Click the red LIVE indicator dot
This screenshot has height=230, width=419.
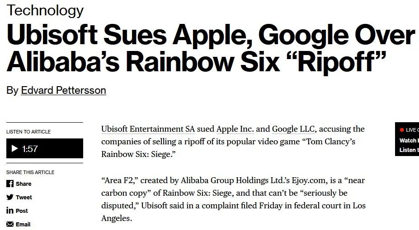[402, 130]
